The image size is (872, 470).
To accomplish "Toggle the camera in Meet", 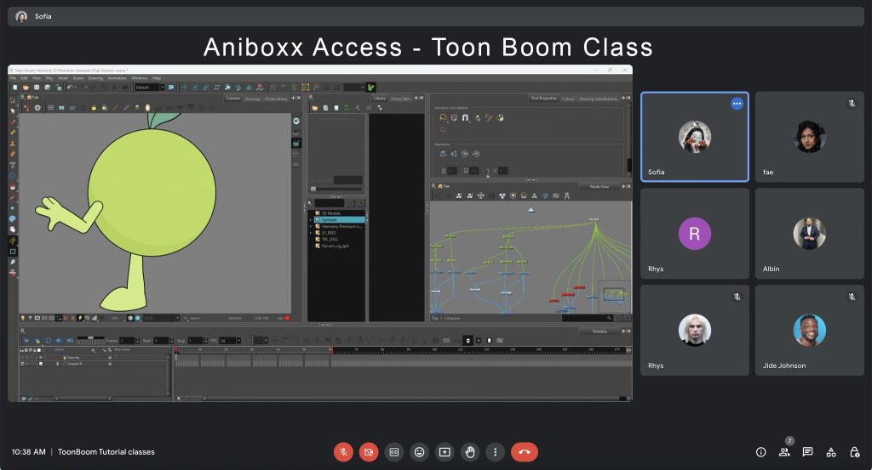I will pyautogui.click(x=369, y=452).
